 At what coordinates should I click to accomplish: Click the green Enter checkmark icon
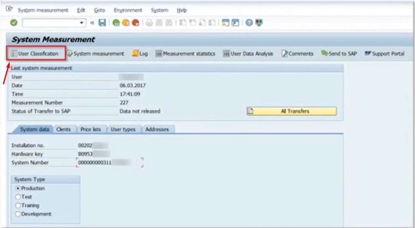[x=14, y=23]
